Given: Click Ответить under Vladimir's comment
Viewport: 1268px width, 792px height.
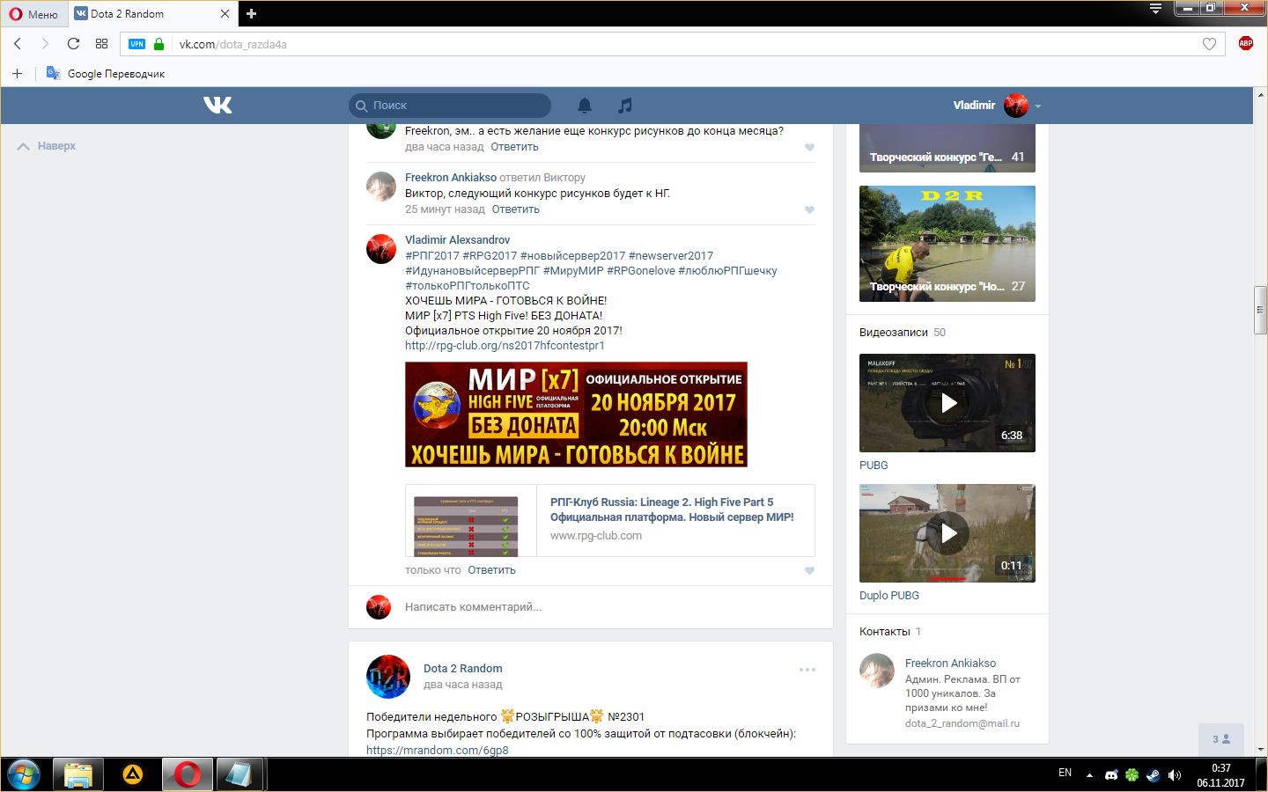Looking at the screenshot, I should pos(491,570).
